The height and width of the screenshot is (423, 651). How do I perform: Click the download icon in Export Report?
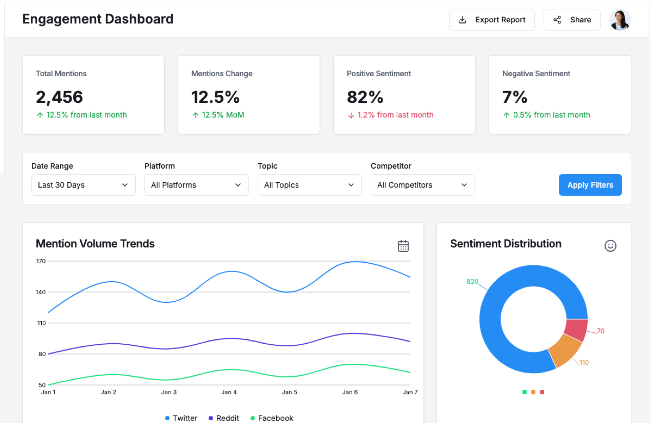pos(462,20)
